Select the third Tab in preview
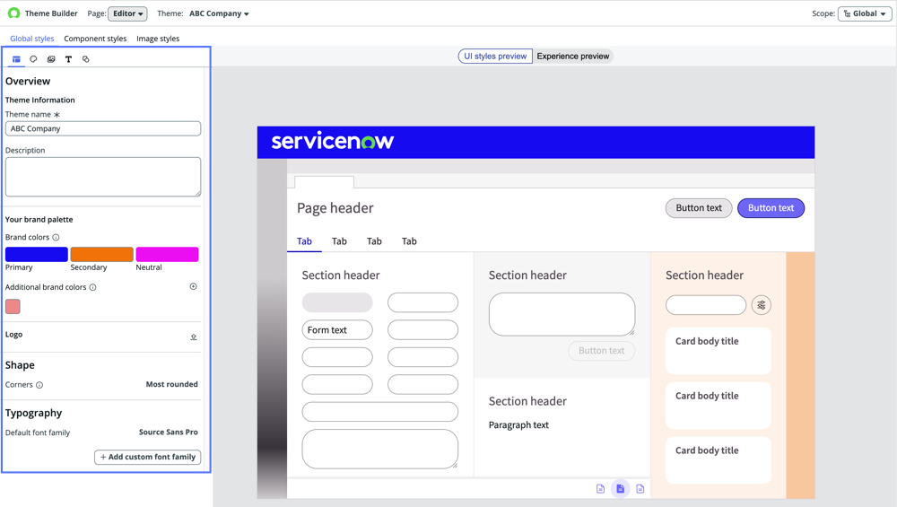897x507 pixels. 374,241
